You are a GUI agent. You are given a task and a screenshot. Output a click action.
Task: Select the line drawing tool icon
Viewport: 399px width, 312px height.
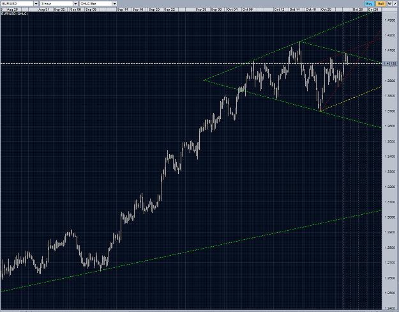395,4
